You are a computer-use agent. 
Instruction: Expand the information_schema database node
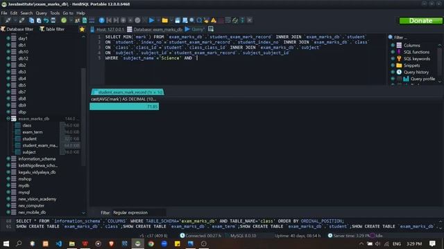pos(8,158)
